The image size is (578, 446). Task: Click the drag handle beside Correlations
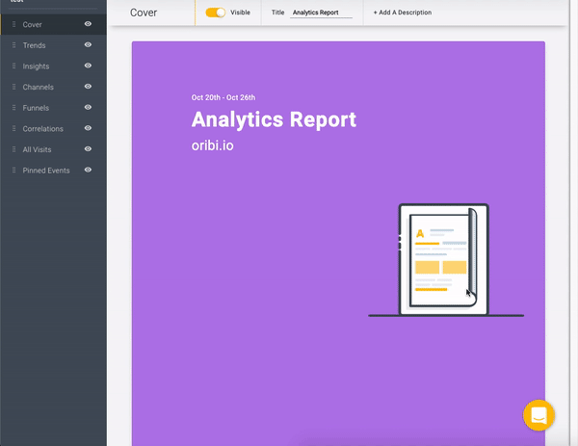pos(14,129)
